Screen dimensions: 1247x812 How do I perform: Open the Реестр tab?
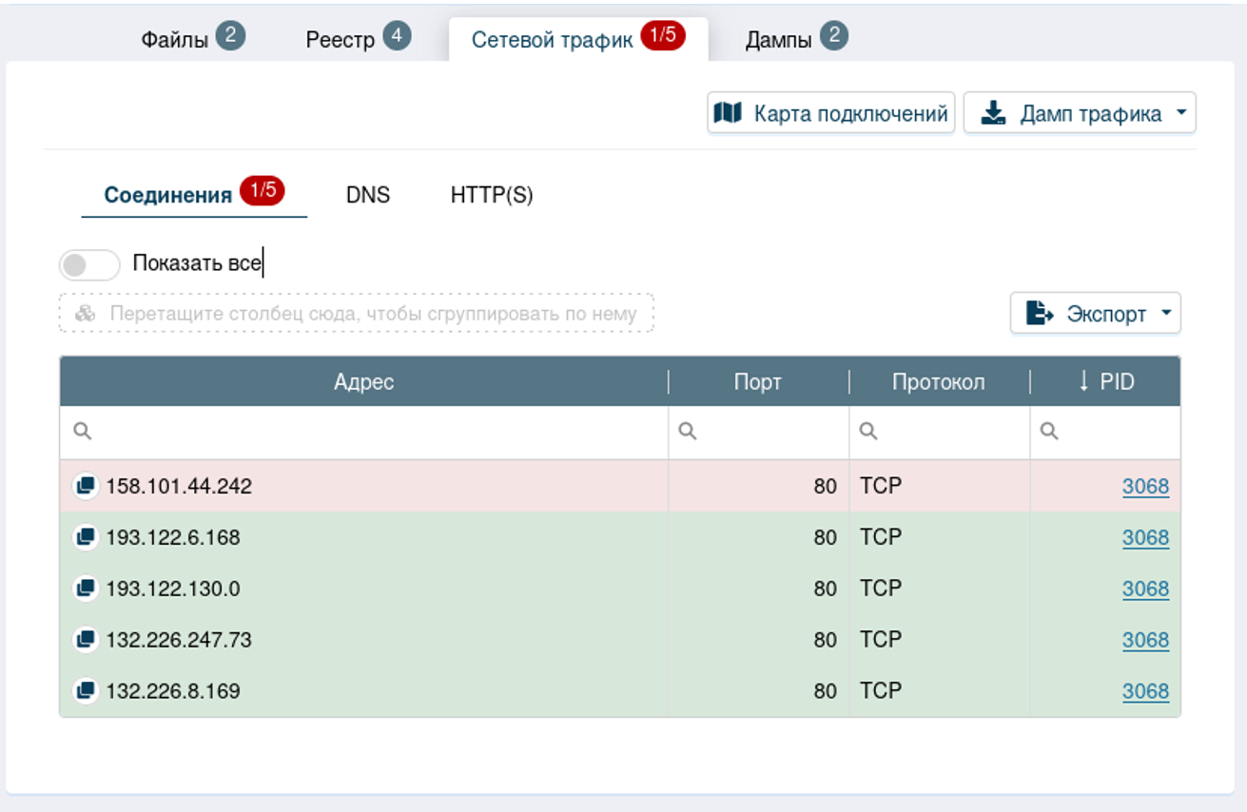pyautogui.click(x=341, y=40)
